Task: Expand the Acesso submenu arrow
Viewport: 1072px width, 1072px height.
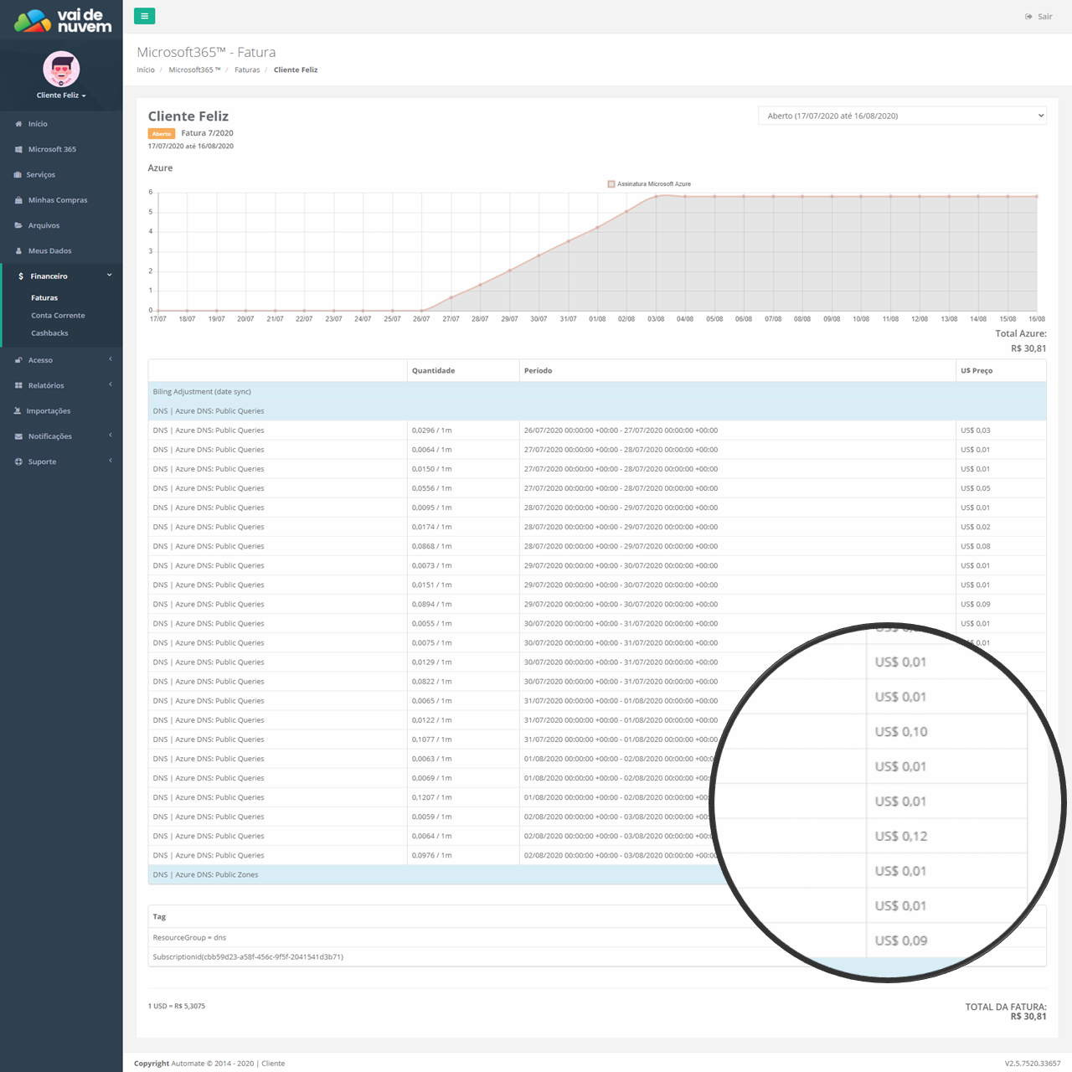Action: [110, 359]
